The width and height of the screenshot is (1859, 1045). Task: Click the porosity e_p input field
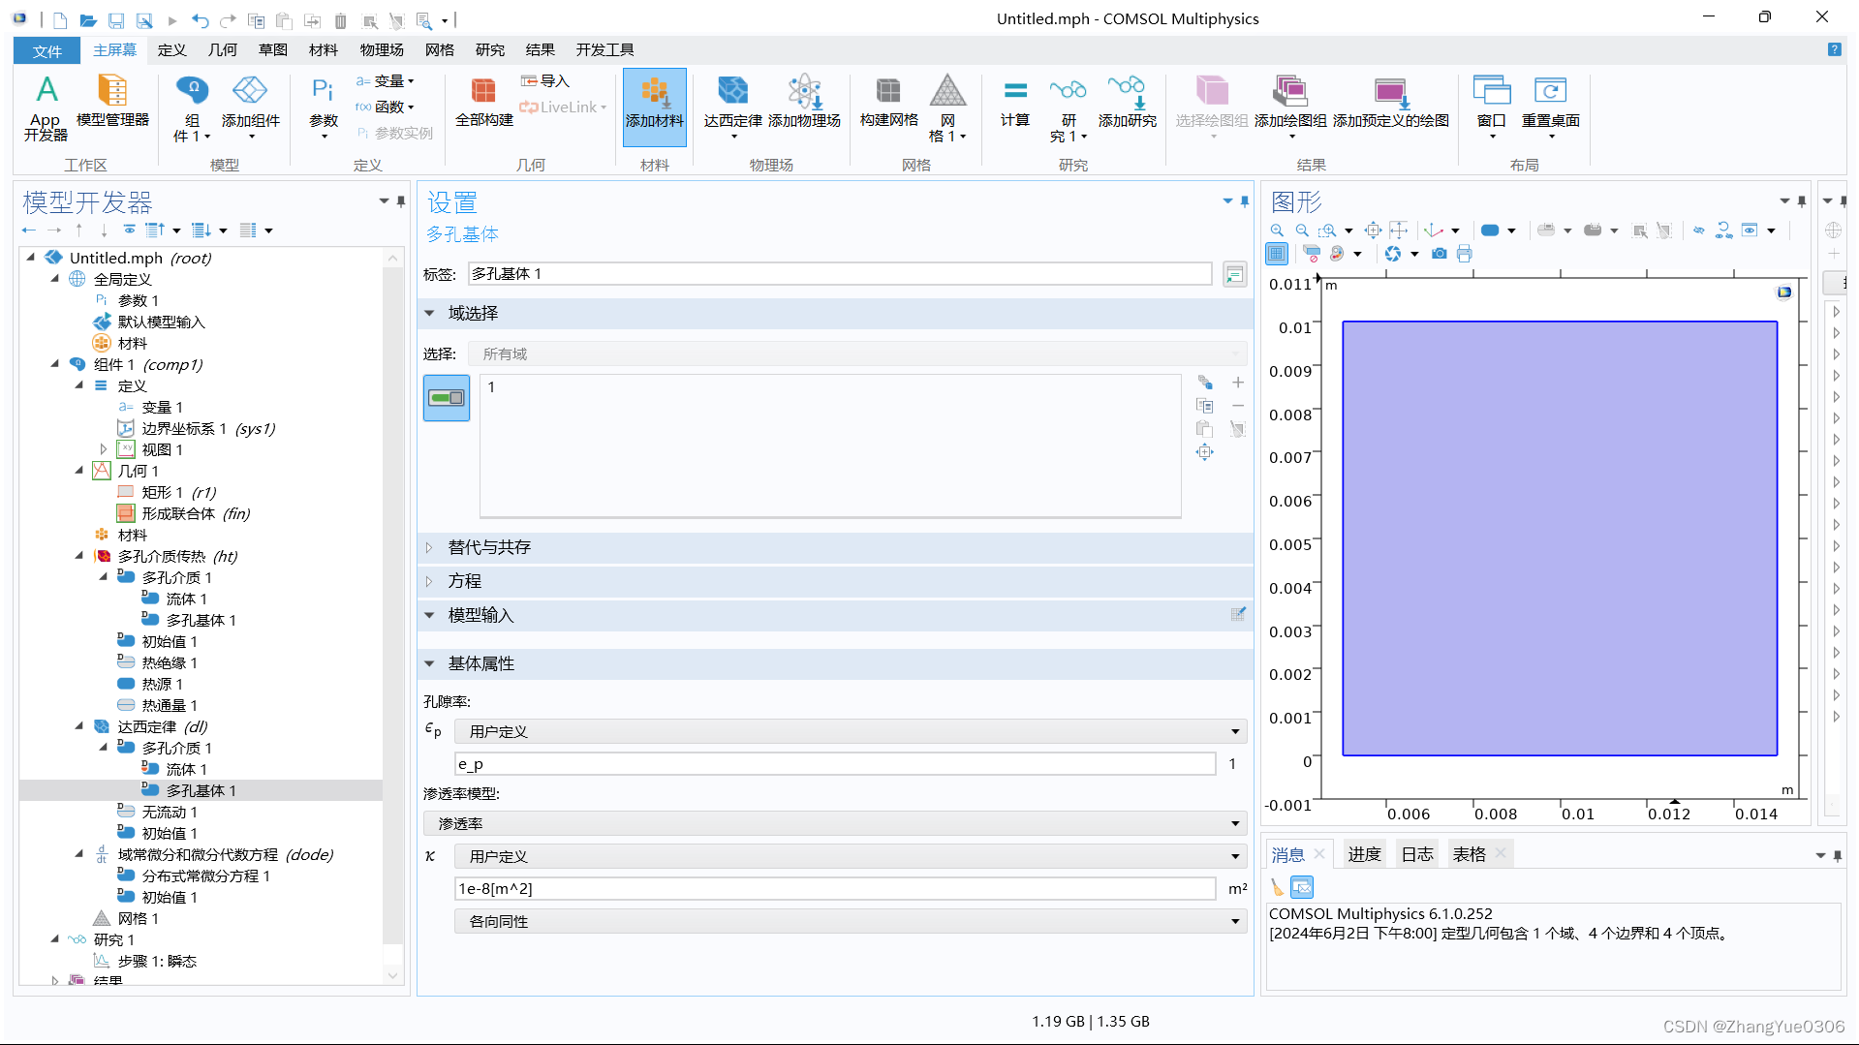pyautogui.click(x=835, y=764)
